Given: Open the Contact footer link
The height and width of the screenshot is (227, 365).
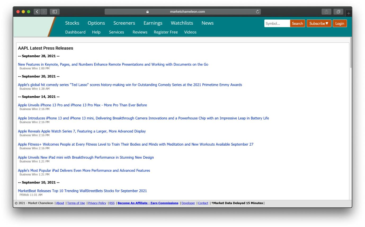Looking at the screenshot, I should pyautogui.click(x=203, y=203).
